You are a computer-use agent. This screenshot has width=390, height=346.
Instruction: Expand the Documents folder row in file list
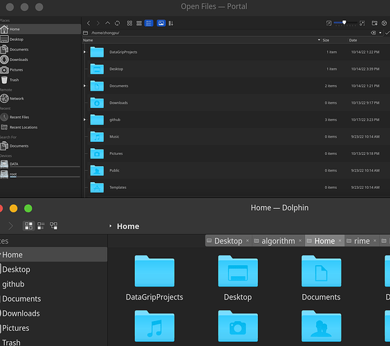(84, 86)
